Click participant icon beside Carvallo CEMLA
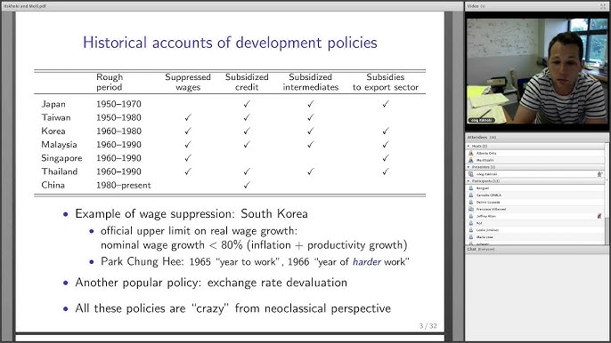This screenshot has width=611, height=343. click(x=470, y=195)
